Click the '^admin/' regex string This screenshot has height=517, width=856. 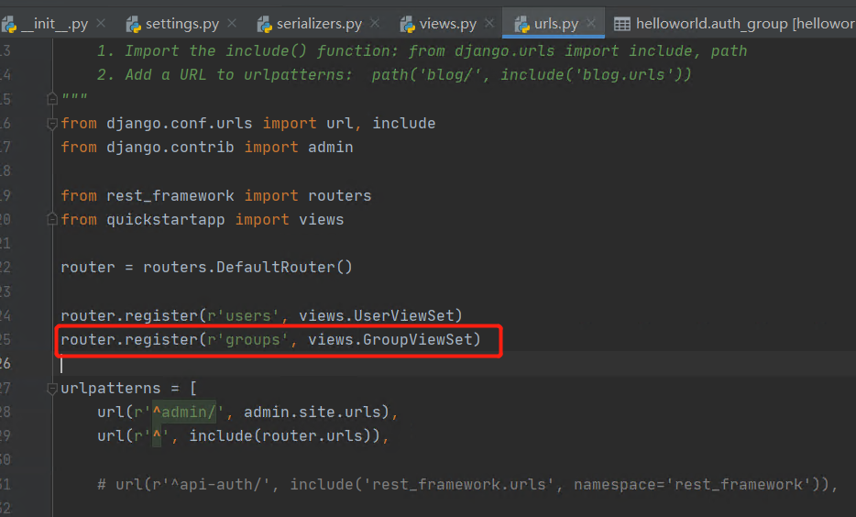184,412
